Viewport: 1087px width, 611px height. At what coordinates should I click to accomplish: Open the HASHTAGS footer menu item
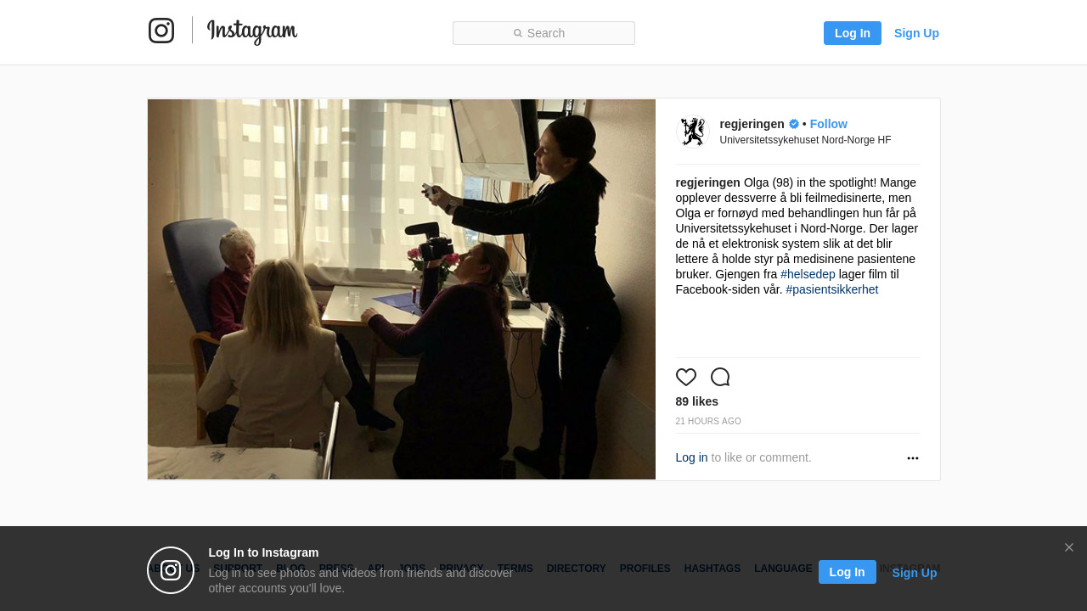coord(712,569)
